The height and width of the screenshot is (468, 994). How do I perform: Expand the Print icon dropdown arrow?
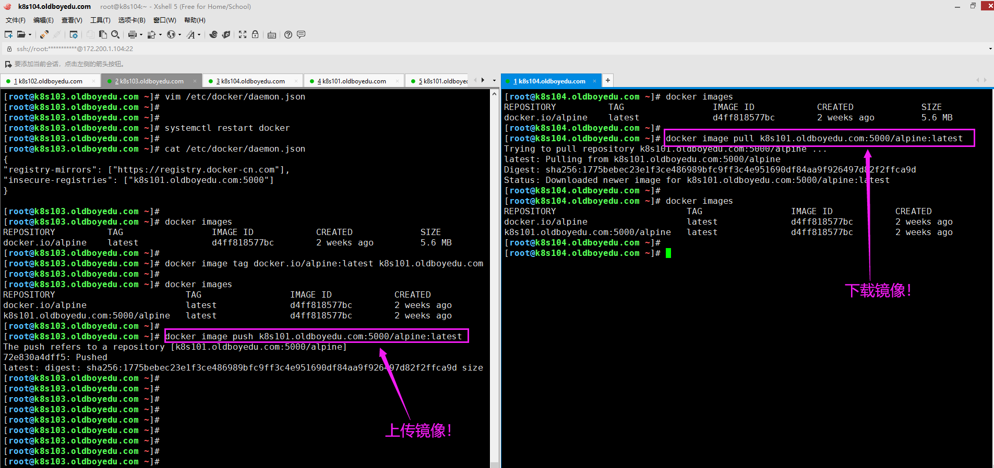click(141, 35)
